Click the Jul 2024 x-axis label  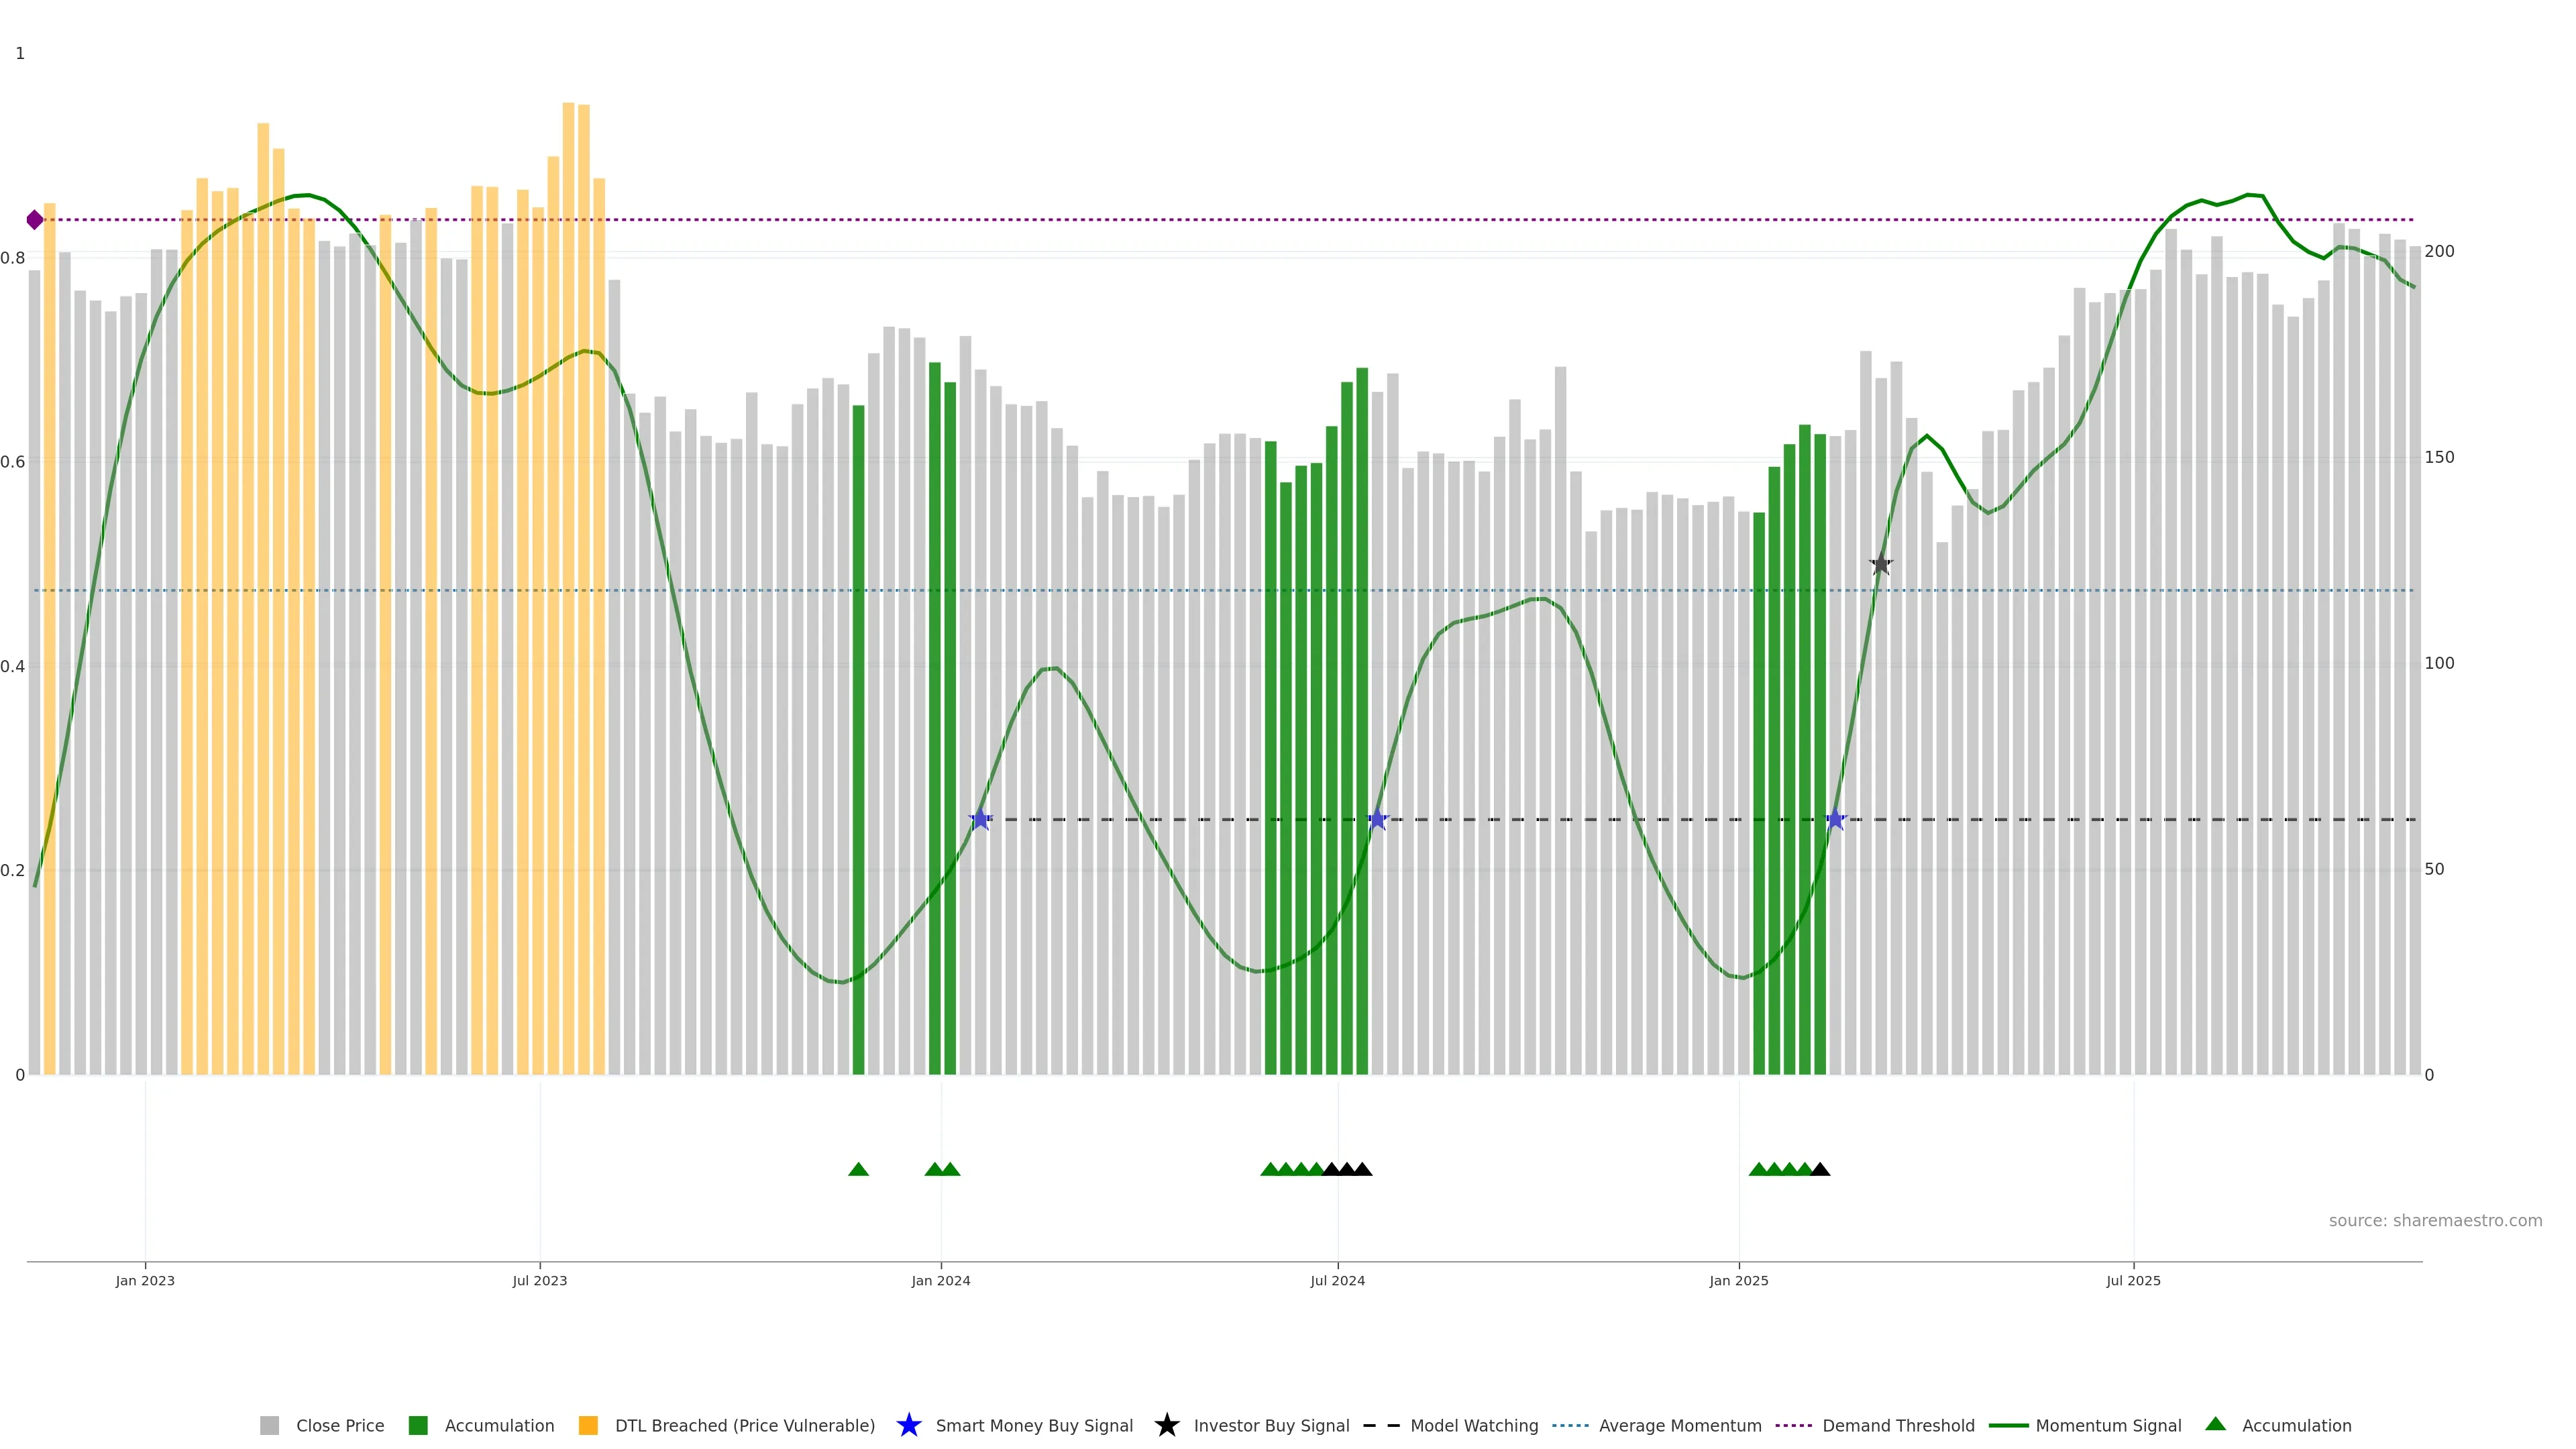(1337, 1280)
